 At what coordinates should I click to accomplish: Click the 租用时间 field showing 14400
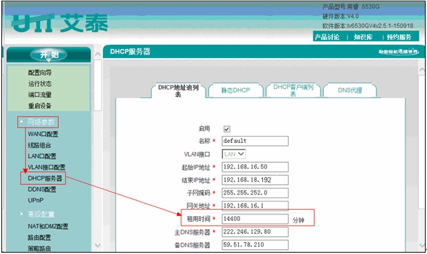(255, 219)
